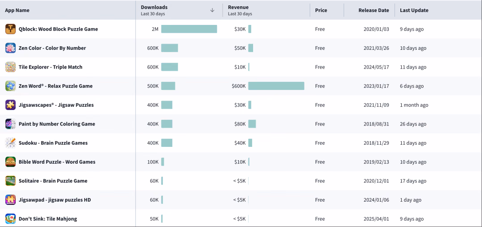Click the "6 days ago" last update cell
482x227 pixels.
click(411, 86)
